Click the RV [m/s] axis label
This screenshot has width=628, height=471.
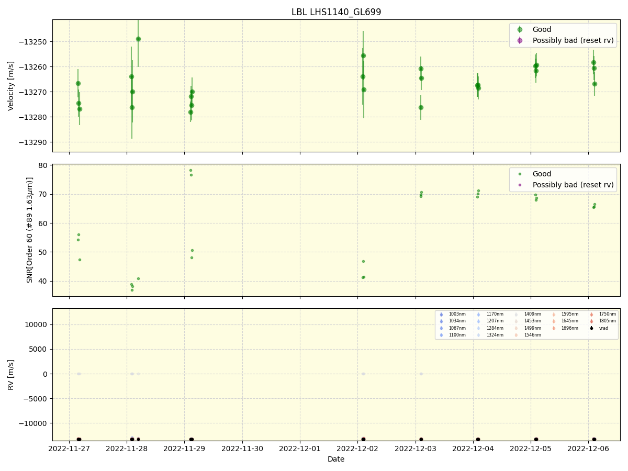[11, 375]
